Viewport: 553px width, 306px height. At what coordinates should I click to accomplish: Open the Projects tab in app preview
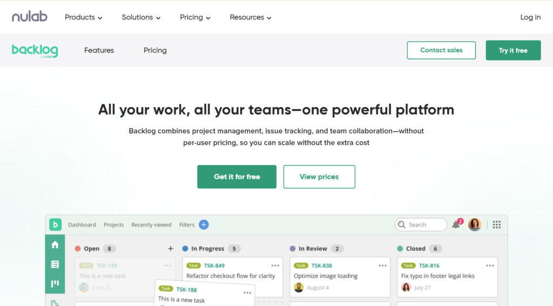tap(113, 225)
